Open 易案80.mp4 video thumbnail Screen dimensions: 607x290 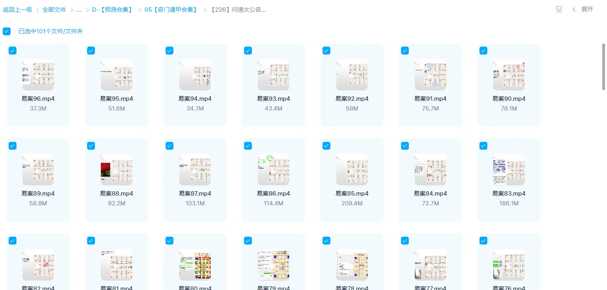click(195, 265)
